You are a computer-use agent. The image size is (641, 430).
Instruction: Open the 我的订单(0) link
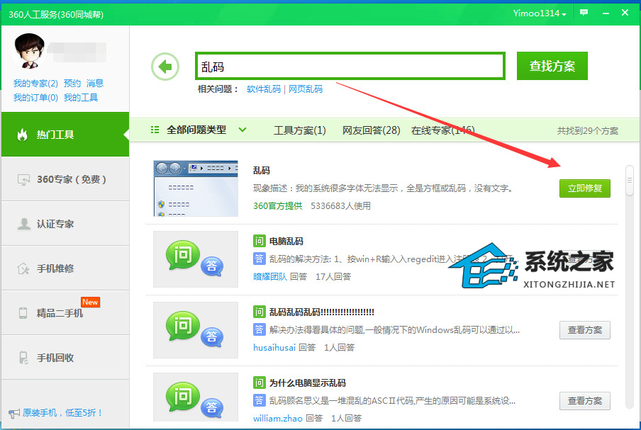(35, 98)
